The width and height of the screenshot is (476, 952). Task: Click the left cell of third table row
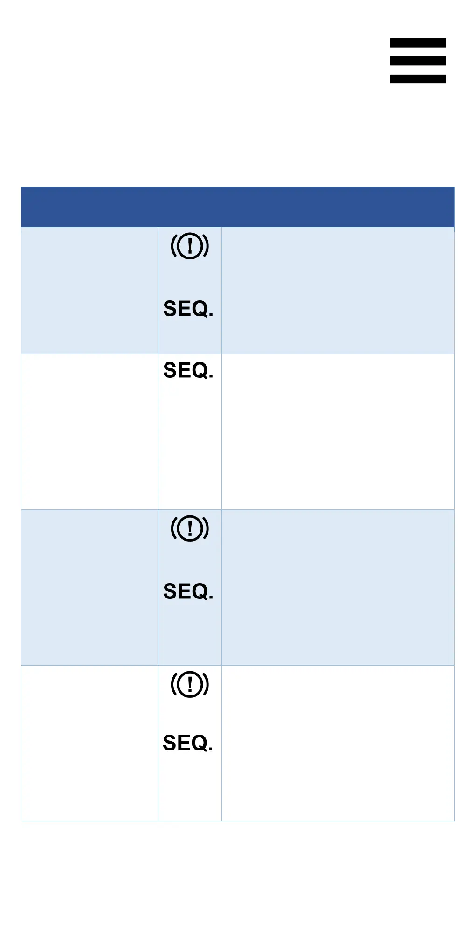90,587
